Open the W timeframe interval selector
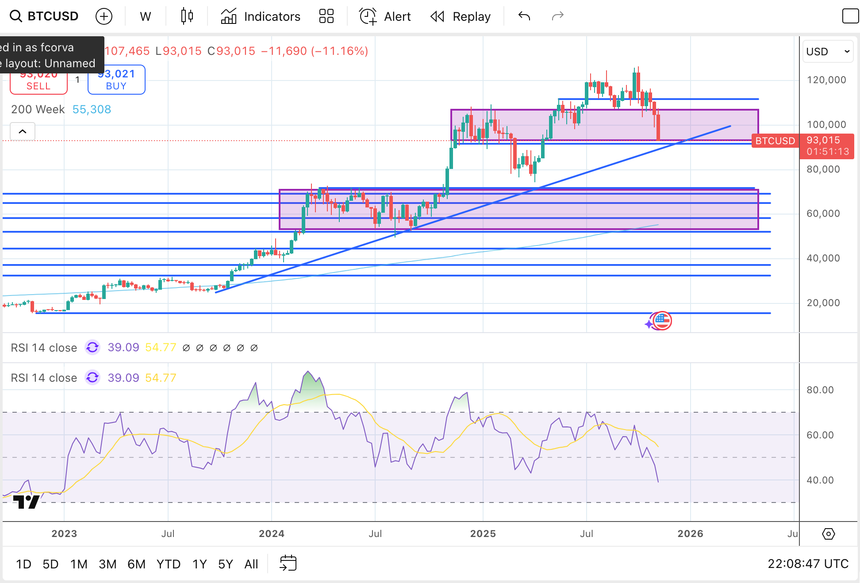Image resolution: width=860 pixels, height=583 pixels. click(145, 16)
